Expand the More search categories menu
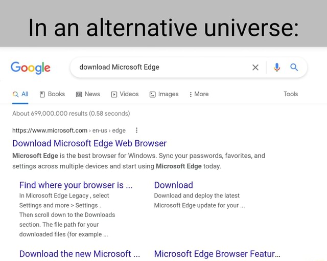Viewport: 327px width, 261px height. point(198,94)
